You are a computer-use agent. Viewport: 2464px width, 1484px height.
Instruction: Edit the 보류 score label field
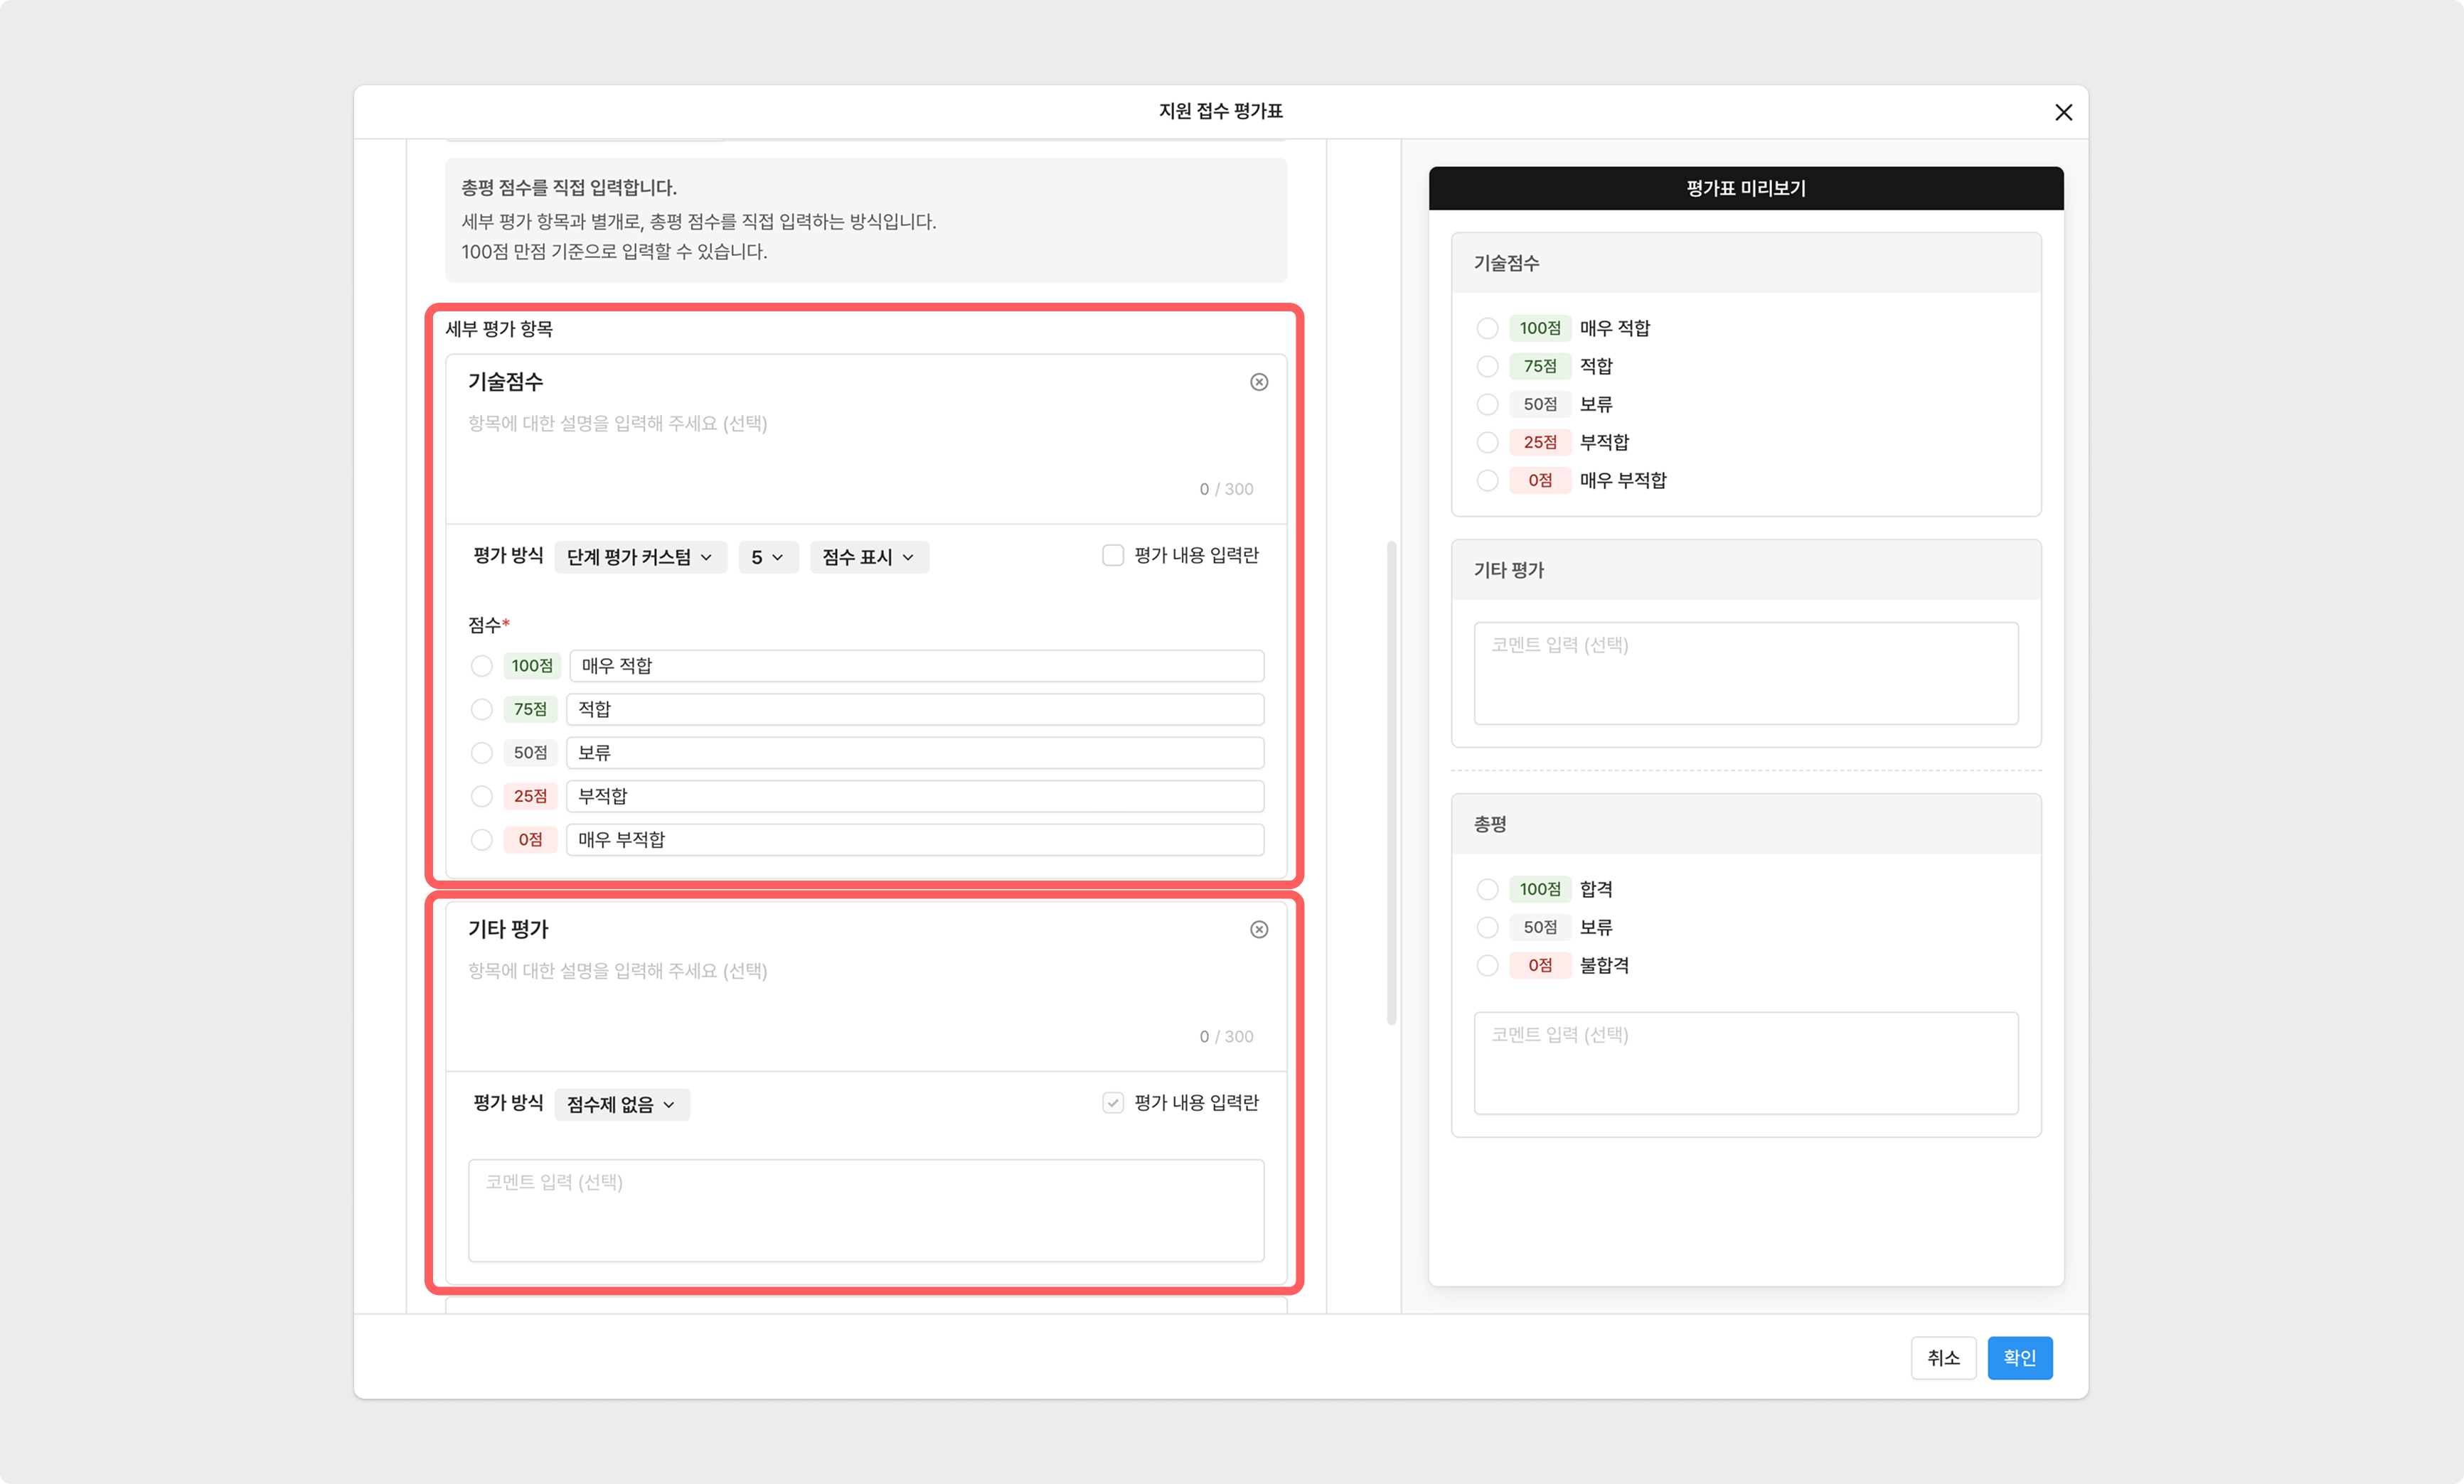914,753
